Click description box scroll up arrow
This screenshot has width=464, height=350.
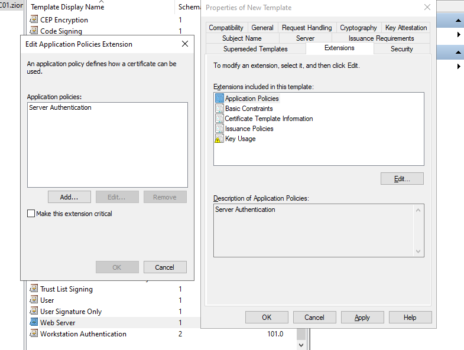418,210
